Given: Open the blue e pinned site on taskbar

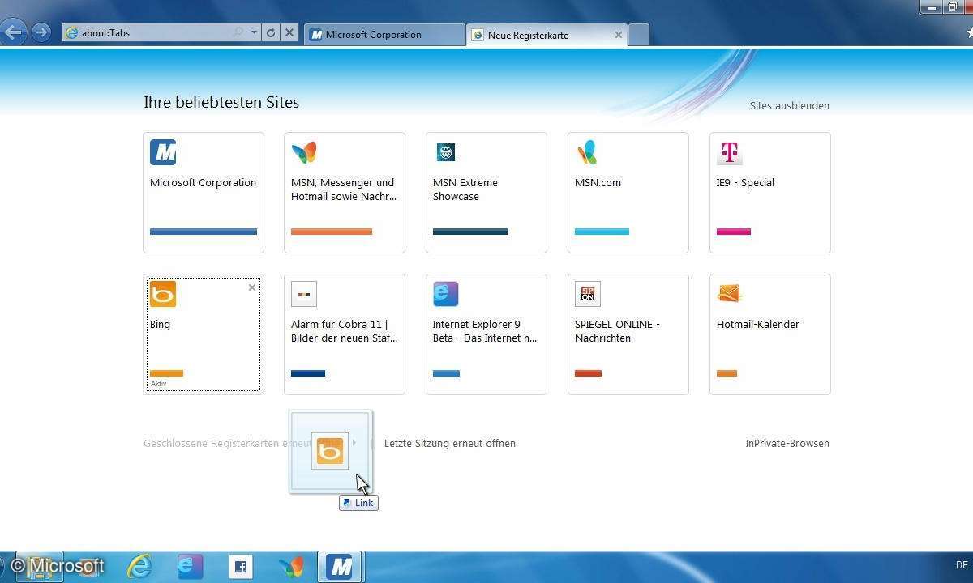Looking at the screenshot, I should pos(190,567).
